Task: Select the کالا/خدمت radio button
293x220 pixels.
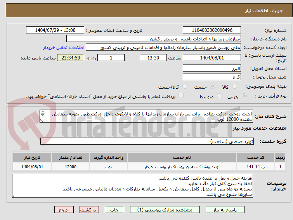Action: click(185, 86)
